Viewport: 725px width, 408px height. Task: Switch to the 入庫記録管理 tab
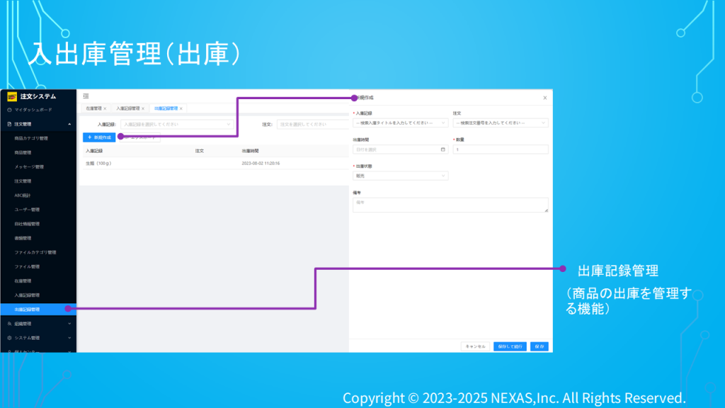(127, 108)
